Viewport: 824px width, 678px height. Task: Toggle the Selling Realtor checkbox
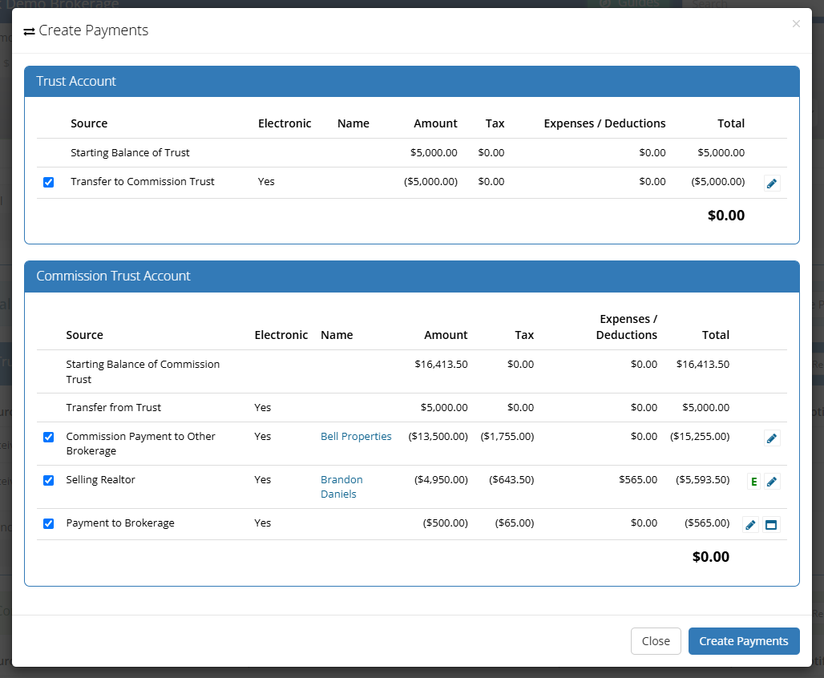(48, 480)
